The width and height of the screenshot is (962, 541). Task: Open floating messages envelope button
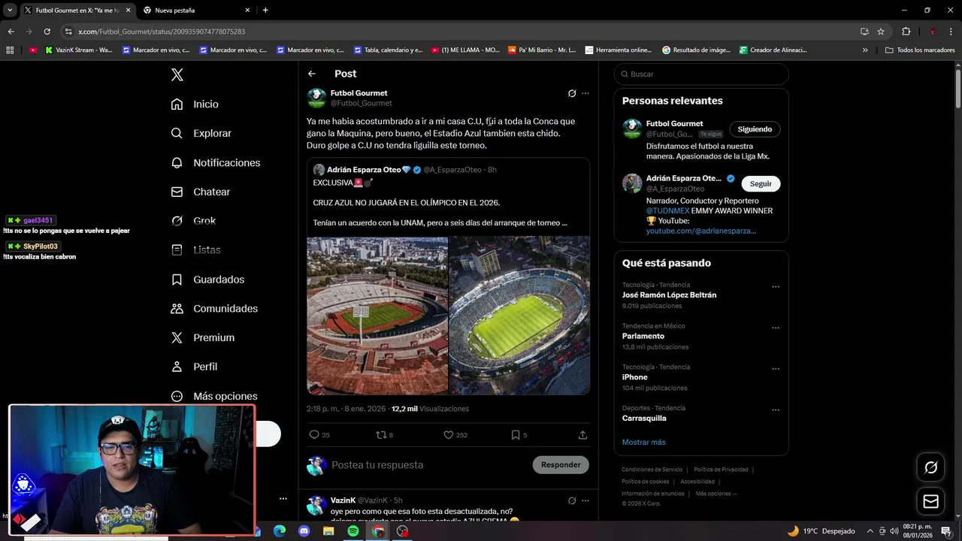pos(930,501)
